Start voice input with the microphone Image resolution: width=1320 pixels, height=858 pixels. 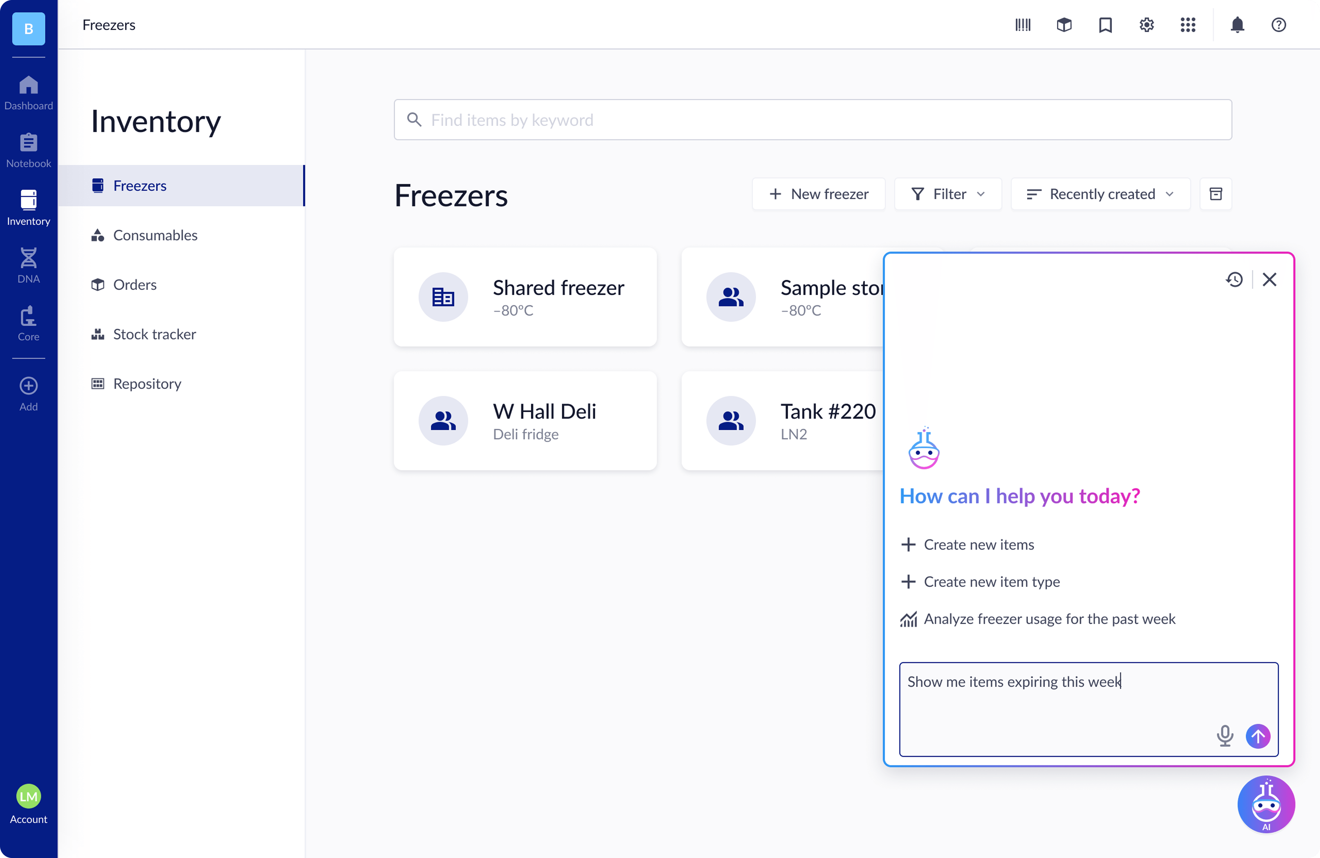point(1225,736)
